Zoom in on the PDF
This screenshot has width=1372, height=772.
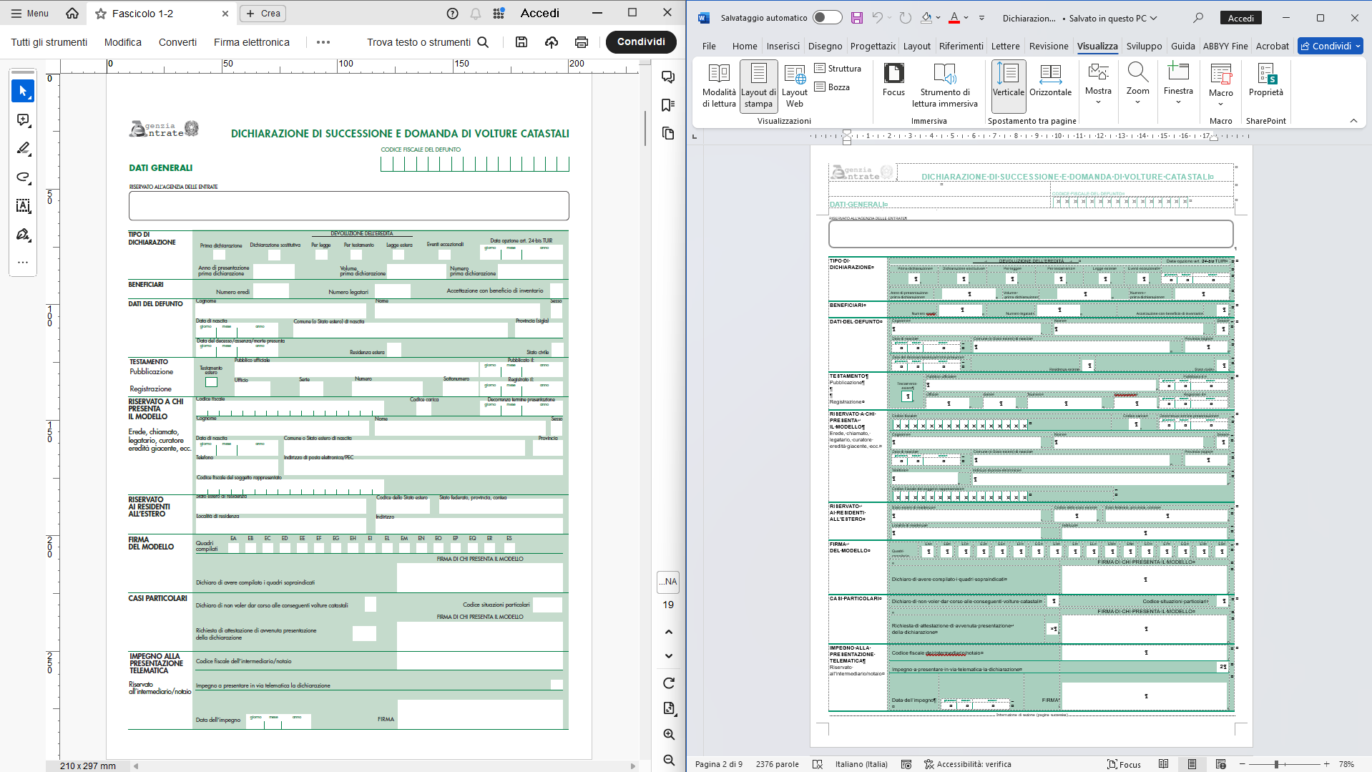coord(669,735)
